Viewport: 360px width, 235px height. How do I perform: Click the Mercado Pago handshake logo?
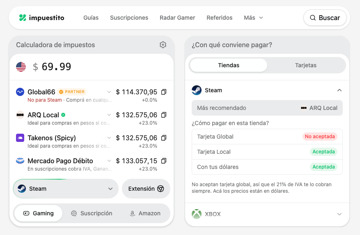pos(20,161)
